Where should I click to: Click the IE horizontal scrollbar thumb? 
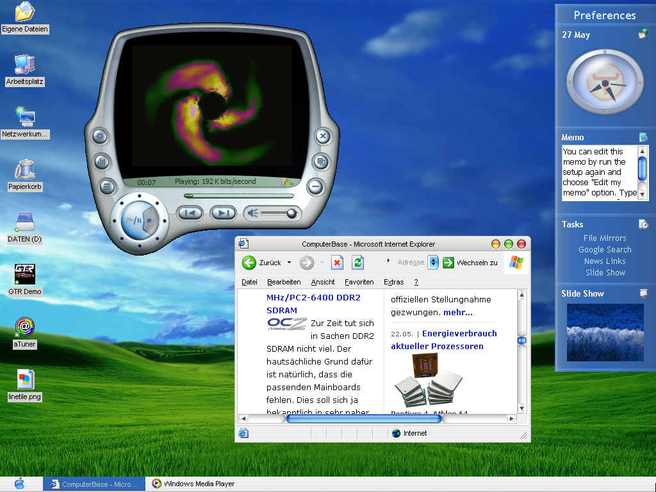pyautogui.click(x=364, y=418)
